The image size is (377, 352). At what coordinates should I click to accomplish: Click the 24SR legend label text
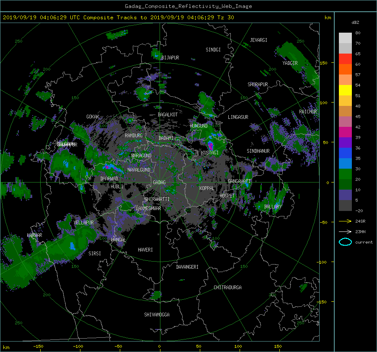[x=360, y=221]
